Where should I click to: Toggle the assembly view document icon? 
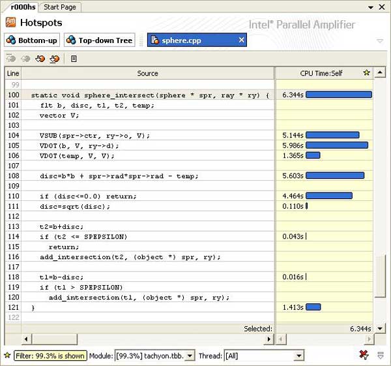pos(74,59)
